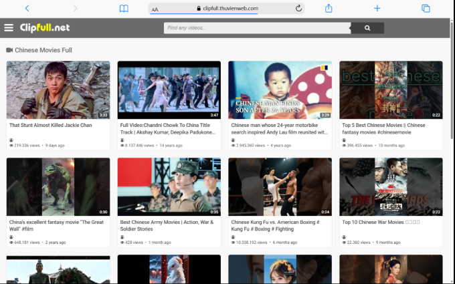Open the Top 5 Best Chinese Movies thumbnail
Viewport: 455px width, 284px height.
[x=391, y=90]
